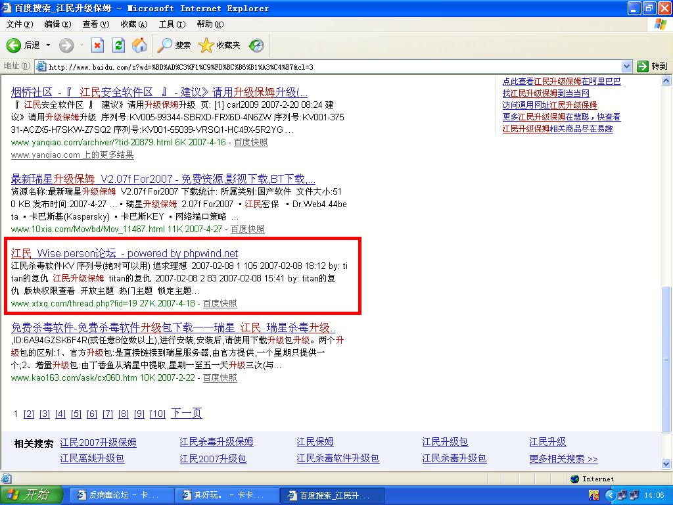Click the vertical scrollbar down arrow
673x505 pixels.
click(x=666, y=464)
